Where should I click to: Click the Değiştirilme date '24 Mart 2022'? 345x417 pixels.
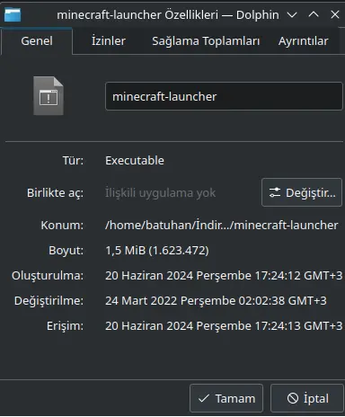click(216, 300)
